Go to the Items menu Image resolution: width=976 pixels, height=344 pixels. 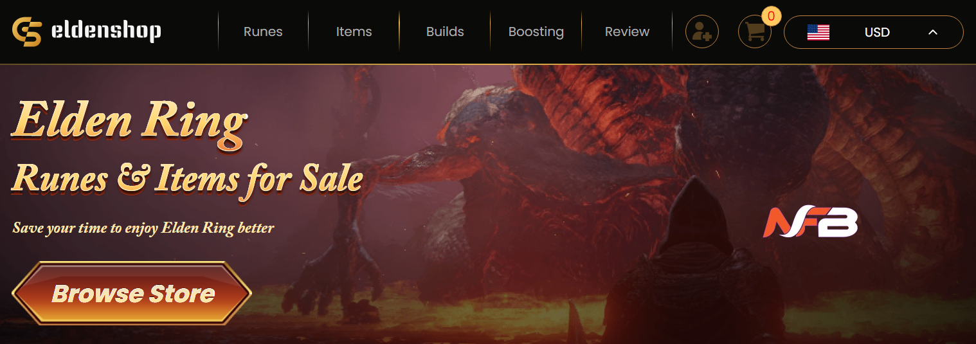pos(354,32)
